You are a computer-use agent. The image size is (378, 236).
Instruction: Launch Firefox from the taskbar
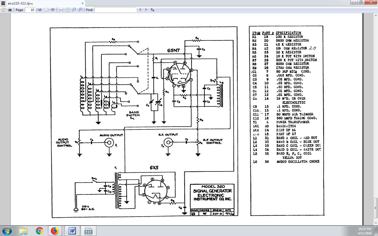click(55, 231)
